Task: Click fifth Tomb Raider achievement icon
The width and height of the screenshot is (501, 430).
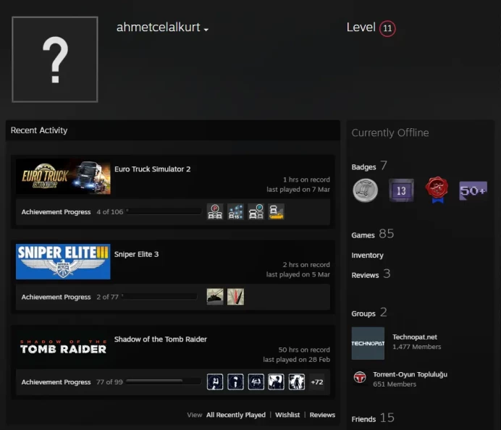Action: [297, 381]
